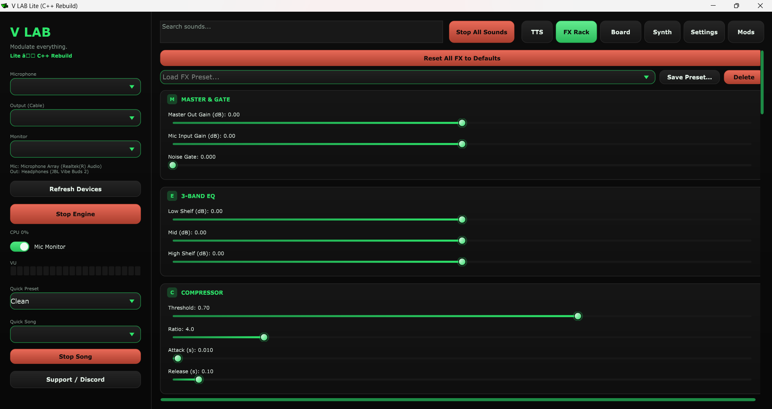Open the Monitor device dropdown
Viewport: 772px width, 409px height.
[75, 149]
